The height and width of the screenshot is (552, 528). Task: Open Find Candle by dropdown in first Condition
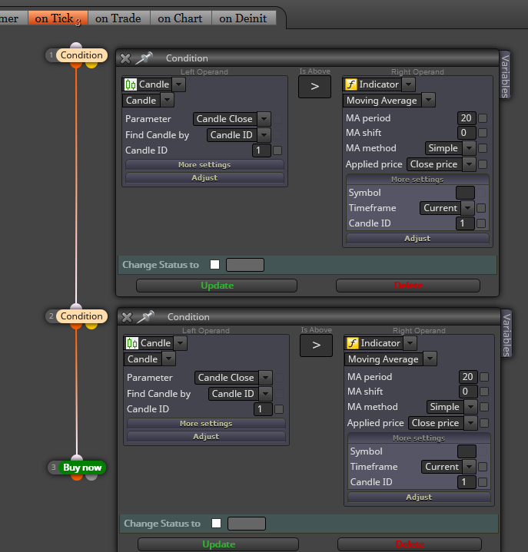pos(238,135)
